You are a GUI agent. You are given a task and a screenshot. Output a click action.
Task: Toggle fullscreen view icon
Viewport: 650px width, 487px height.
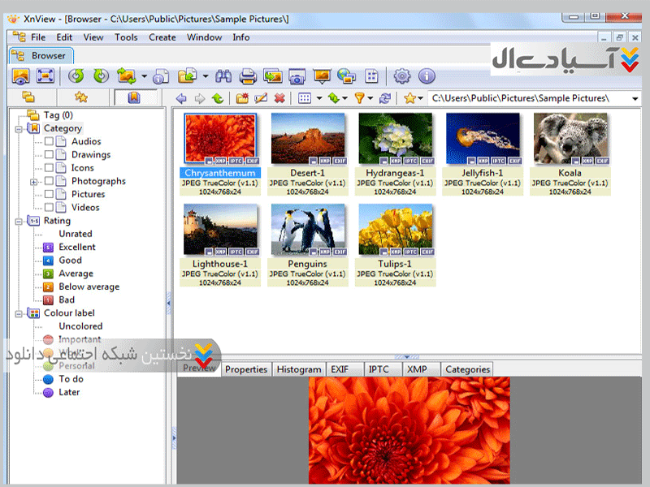45,76
